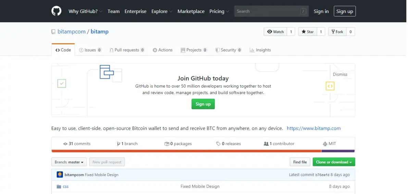This screenshot has height=194, width=411.
Task: Open the stargazers count next to Star
Action: (321, 31)
